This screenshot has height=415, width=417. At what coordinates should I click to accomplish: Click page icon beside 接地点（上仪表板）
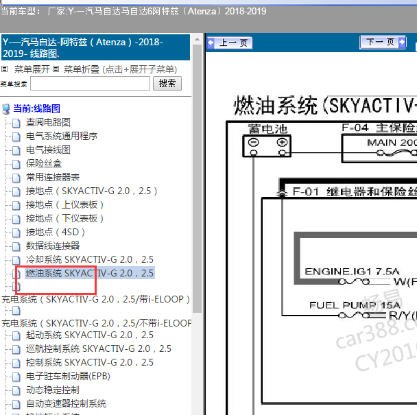click(16, 205)
